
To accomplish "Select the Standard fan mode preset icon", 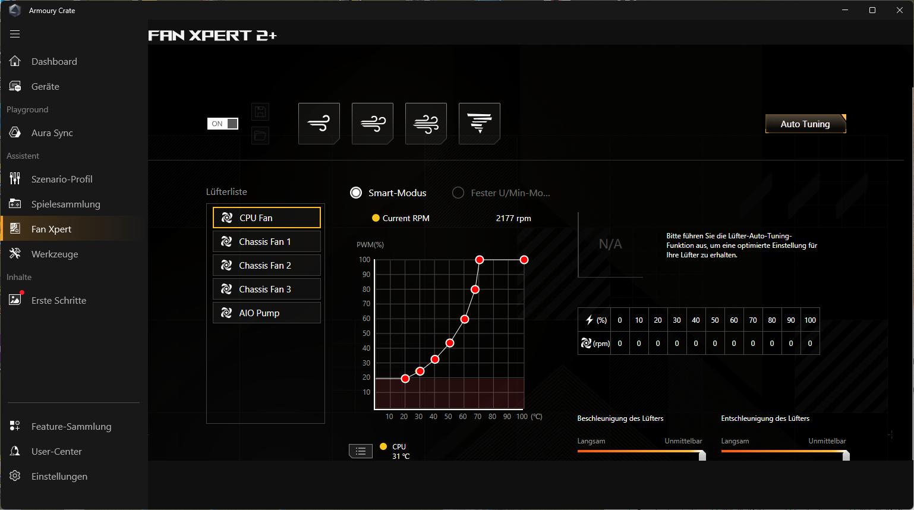I will click(372, 124).
